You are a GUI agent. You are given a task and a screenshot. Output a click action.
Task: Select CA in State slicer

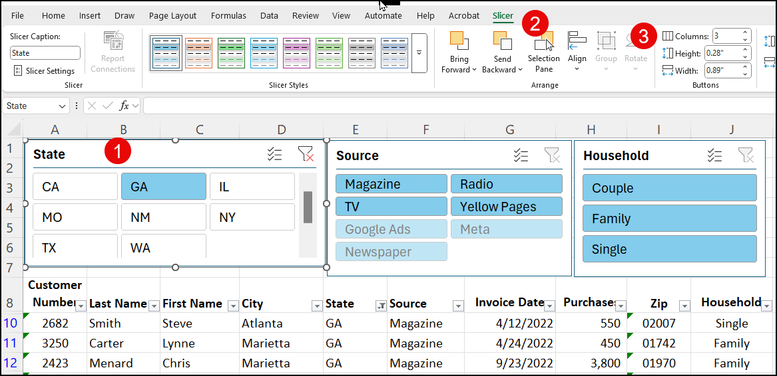(75, 187)
